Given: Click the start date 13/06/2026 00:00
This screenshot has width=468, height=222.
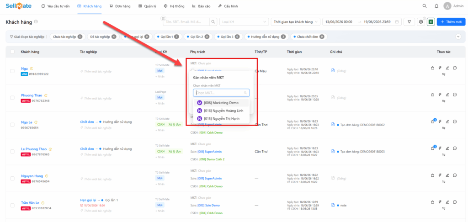Looking at the screenshot, I should [x=339, y=22].
